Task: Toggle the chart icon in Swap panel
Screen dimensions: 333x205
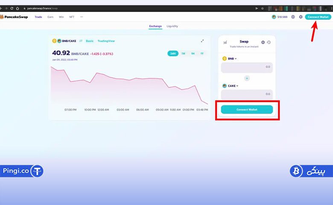Action: (x=225, y=42)
